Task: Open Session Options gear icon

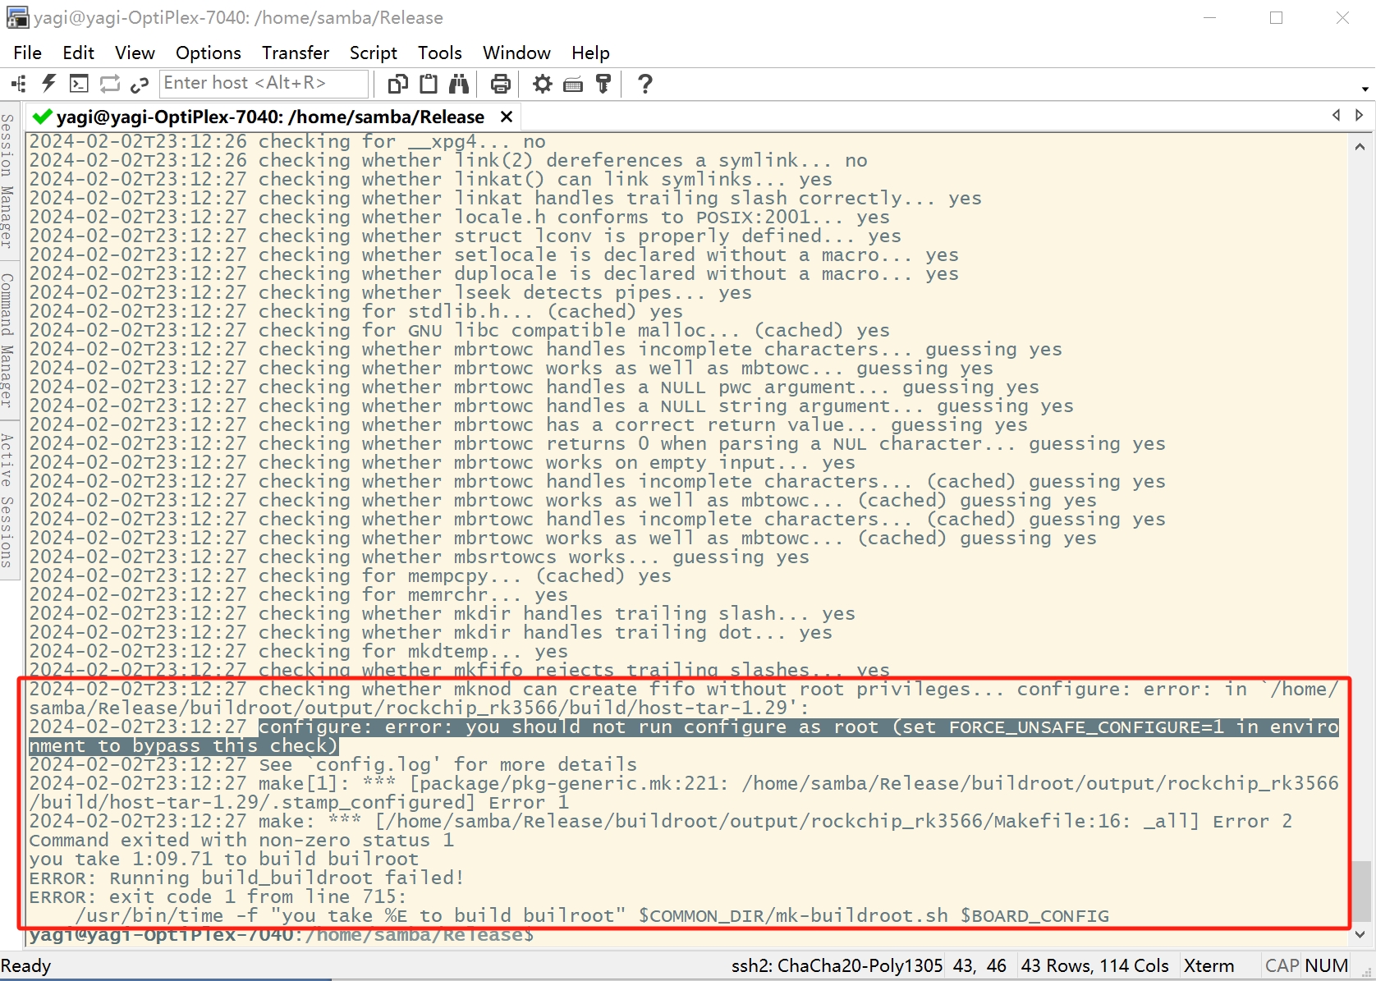Action: pyautogui.click(x=542, y=84)
